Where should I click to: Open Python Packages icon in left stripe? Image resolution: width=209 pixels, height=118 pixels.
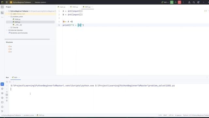coord(2,93)
